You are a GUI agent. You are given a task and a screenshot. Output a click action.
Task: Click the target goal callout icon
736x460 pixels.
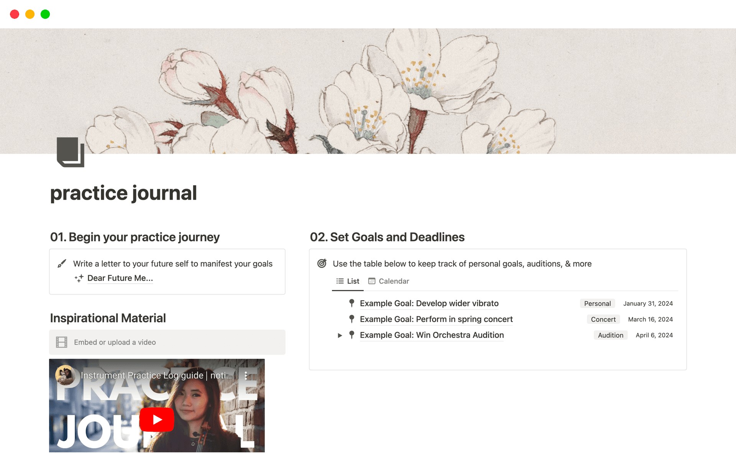point(322,263)
